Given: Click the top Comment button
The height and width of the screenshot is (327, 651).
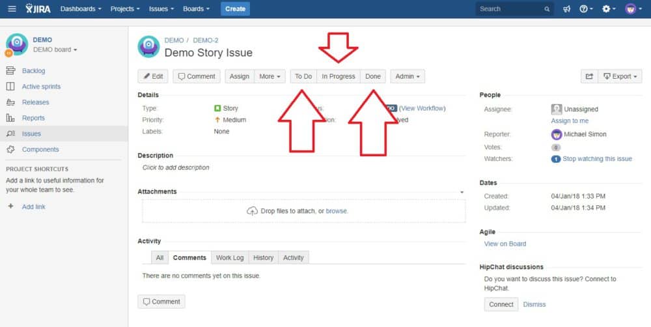Looking at the screenshot, I should (x=197, y=76).
